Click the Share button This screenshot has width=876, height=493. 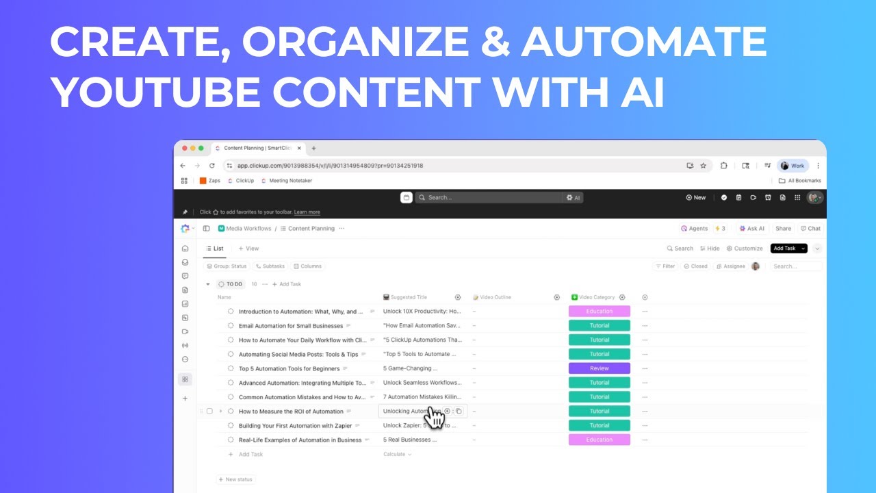pyautogui.click(x=783, y=229)
